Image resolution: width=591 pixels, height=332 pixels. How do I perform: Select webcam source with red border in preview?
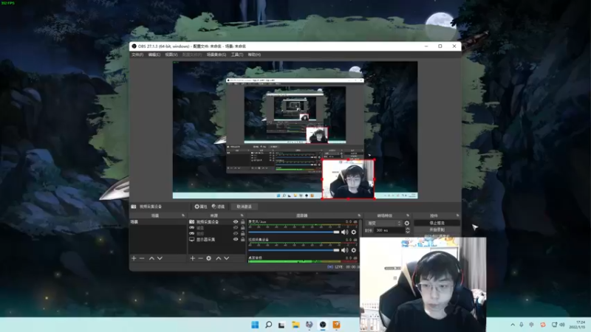pyautogui.click(x=348, y=179)
